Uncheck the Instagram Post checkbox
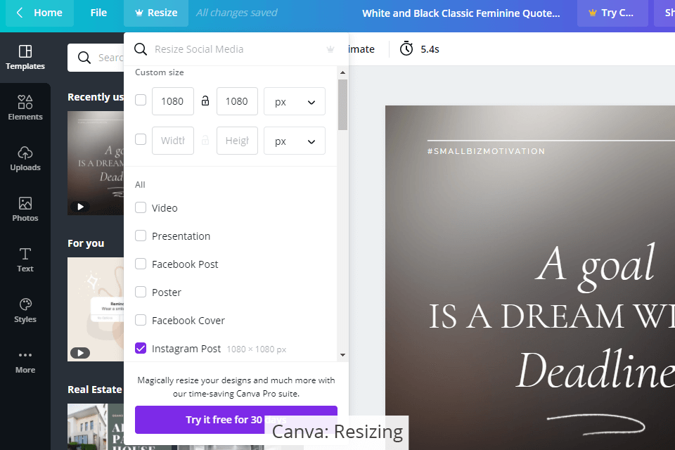The image size is (675, 450). click(141, 348)
